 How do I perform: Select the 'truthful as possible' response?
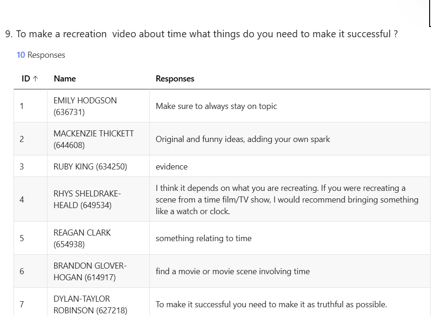pyautogui.click(x=271, y=304)
